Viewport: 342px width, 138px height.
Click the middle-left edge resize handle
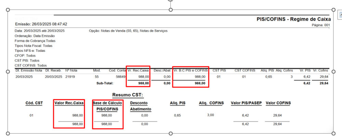coord(8,72)
